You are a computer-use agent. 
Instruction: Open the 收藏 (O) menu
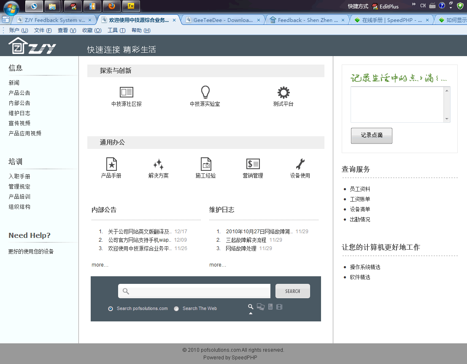coord(92,30)
